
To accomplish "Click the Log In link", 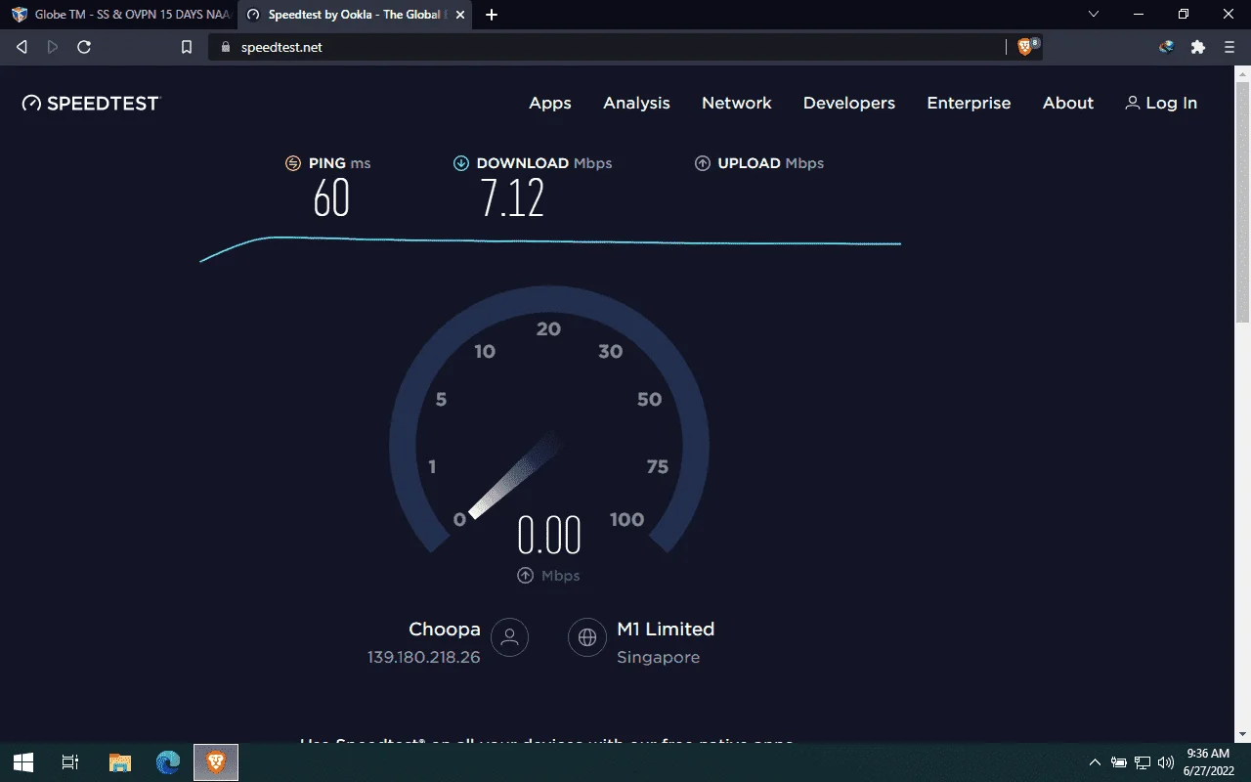I will 1161,103.
